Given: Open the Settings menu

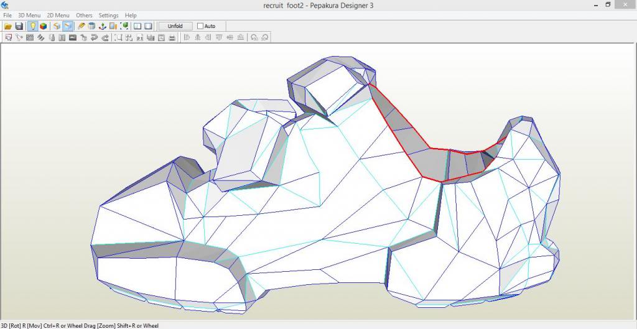Looking at the screenshot, I should click(x=108, y=15).
